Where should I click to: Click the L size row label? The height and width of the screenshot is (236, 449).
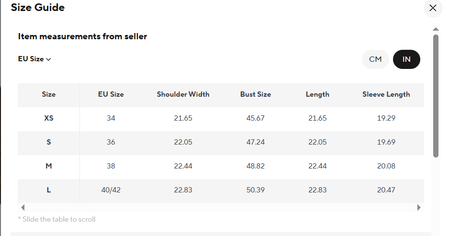49,190
